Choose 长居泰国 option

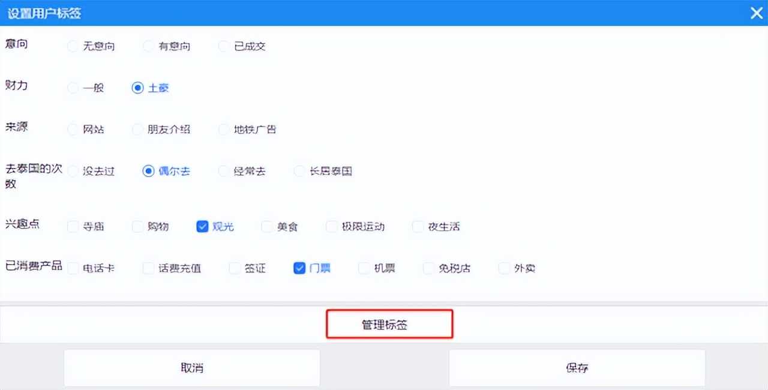tap(299, 171)
